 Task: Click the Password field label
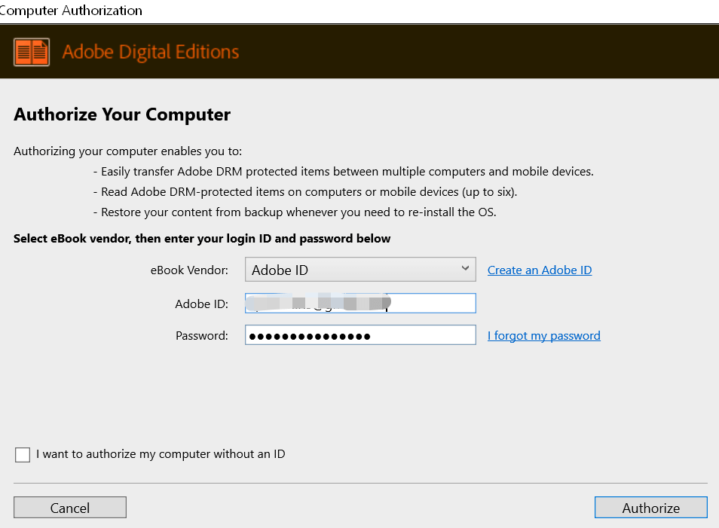coord(202,335)
